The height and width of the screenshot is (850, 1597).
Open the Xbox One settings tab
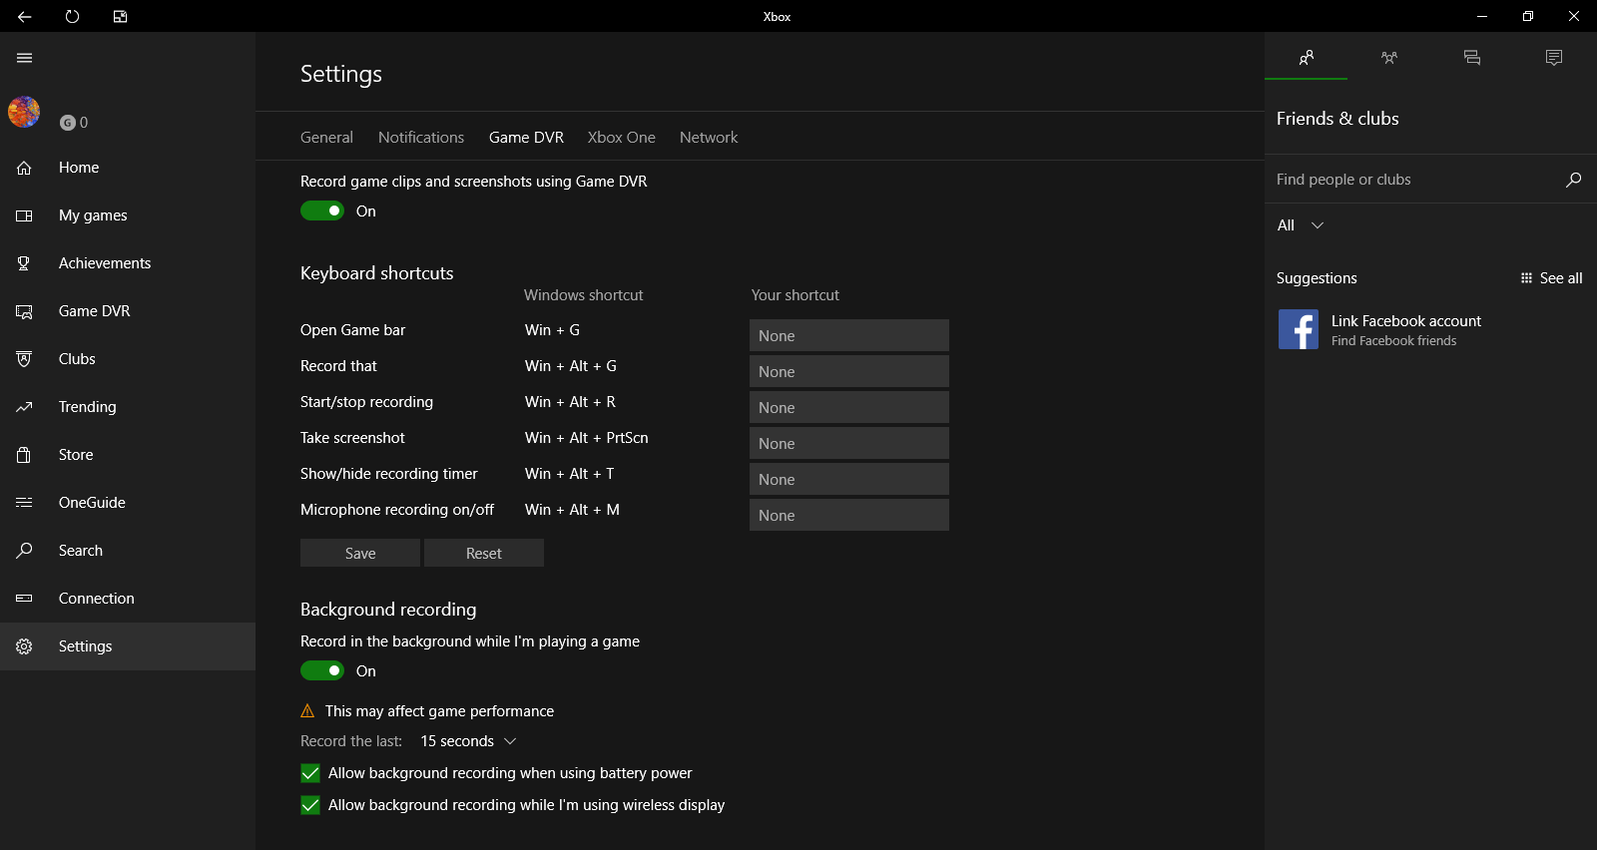point(622,138)
